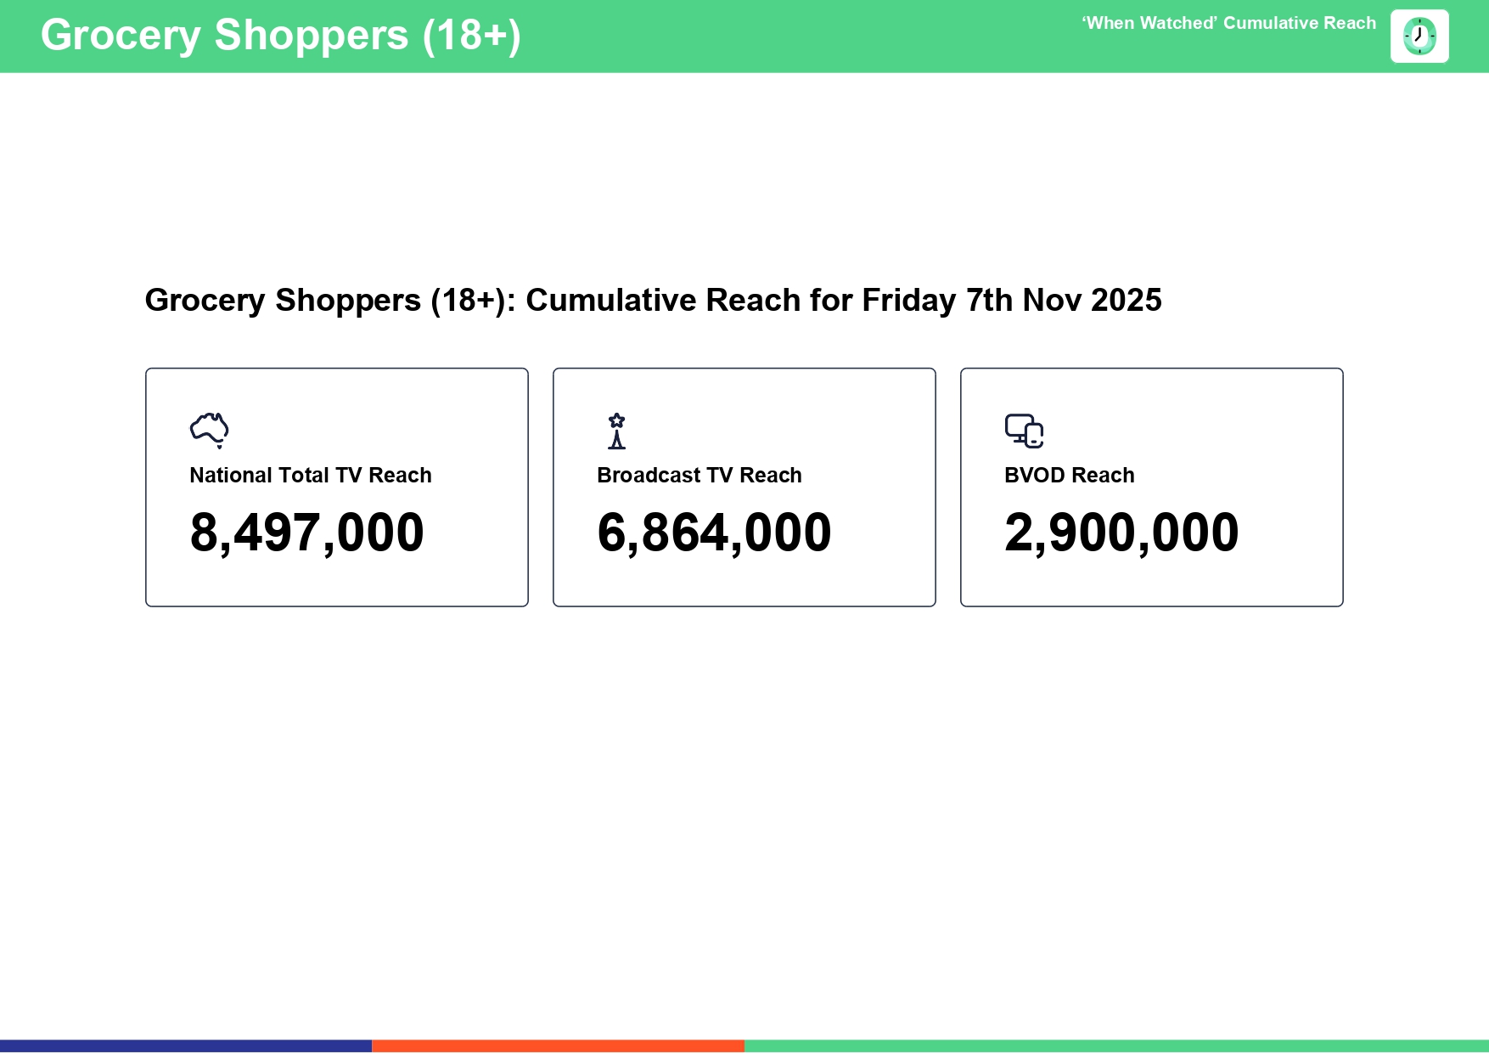Image resolution: width=1489 pixels, height=1054 pixels.
Task: Select the 8,497,000 reach figure
Action: pyautogui.click(x=306, y=533)
